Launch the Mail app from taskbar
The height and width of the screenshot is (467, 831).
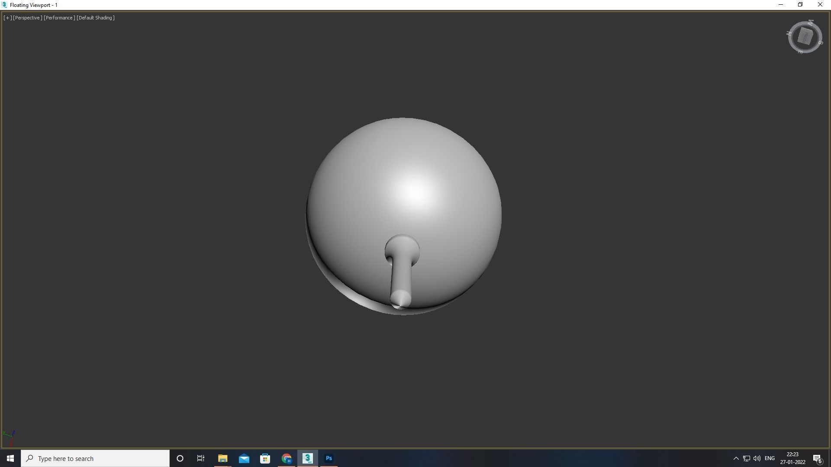[x=244, y=458]
